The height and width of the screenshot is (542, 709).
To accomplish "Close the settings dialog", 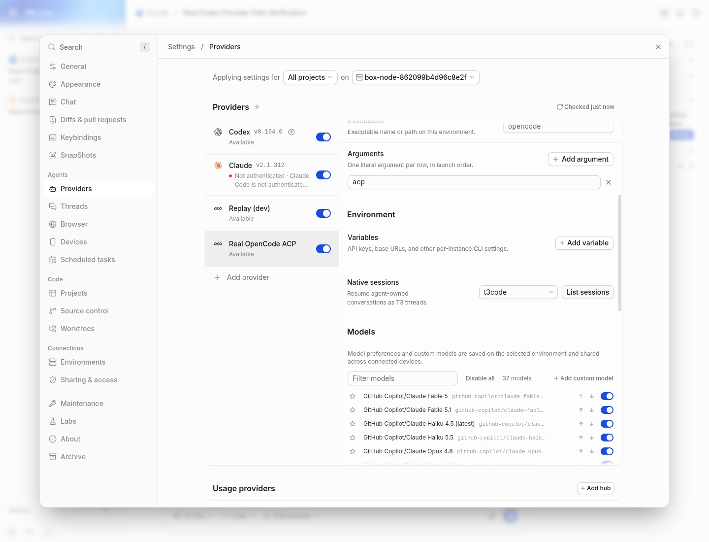I will pyautogui.click(x=658, y=47).
